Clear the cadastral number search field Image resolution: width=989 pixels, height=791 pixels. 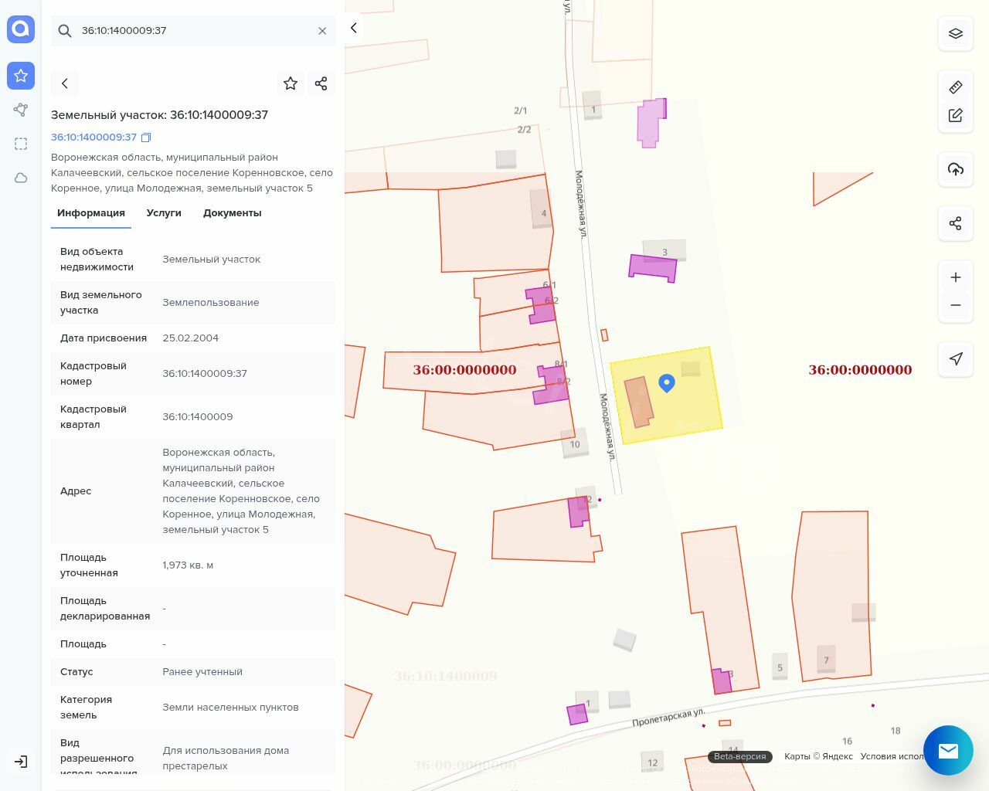pyautogui.click(x=322, y=31)
